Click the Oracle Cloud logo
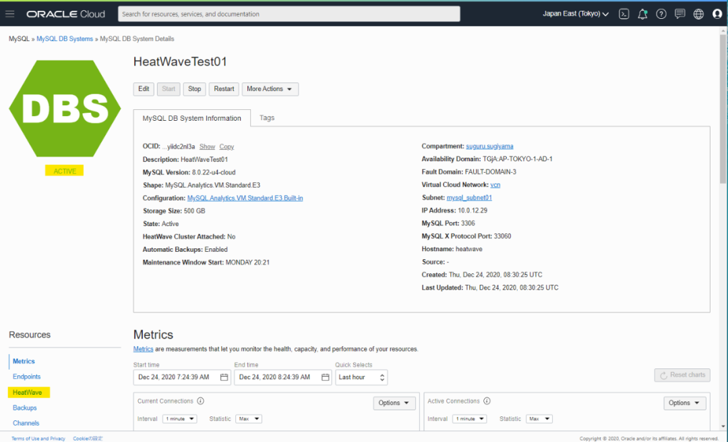 pyautogui.click(x=65, y=14)
